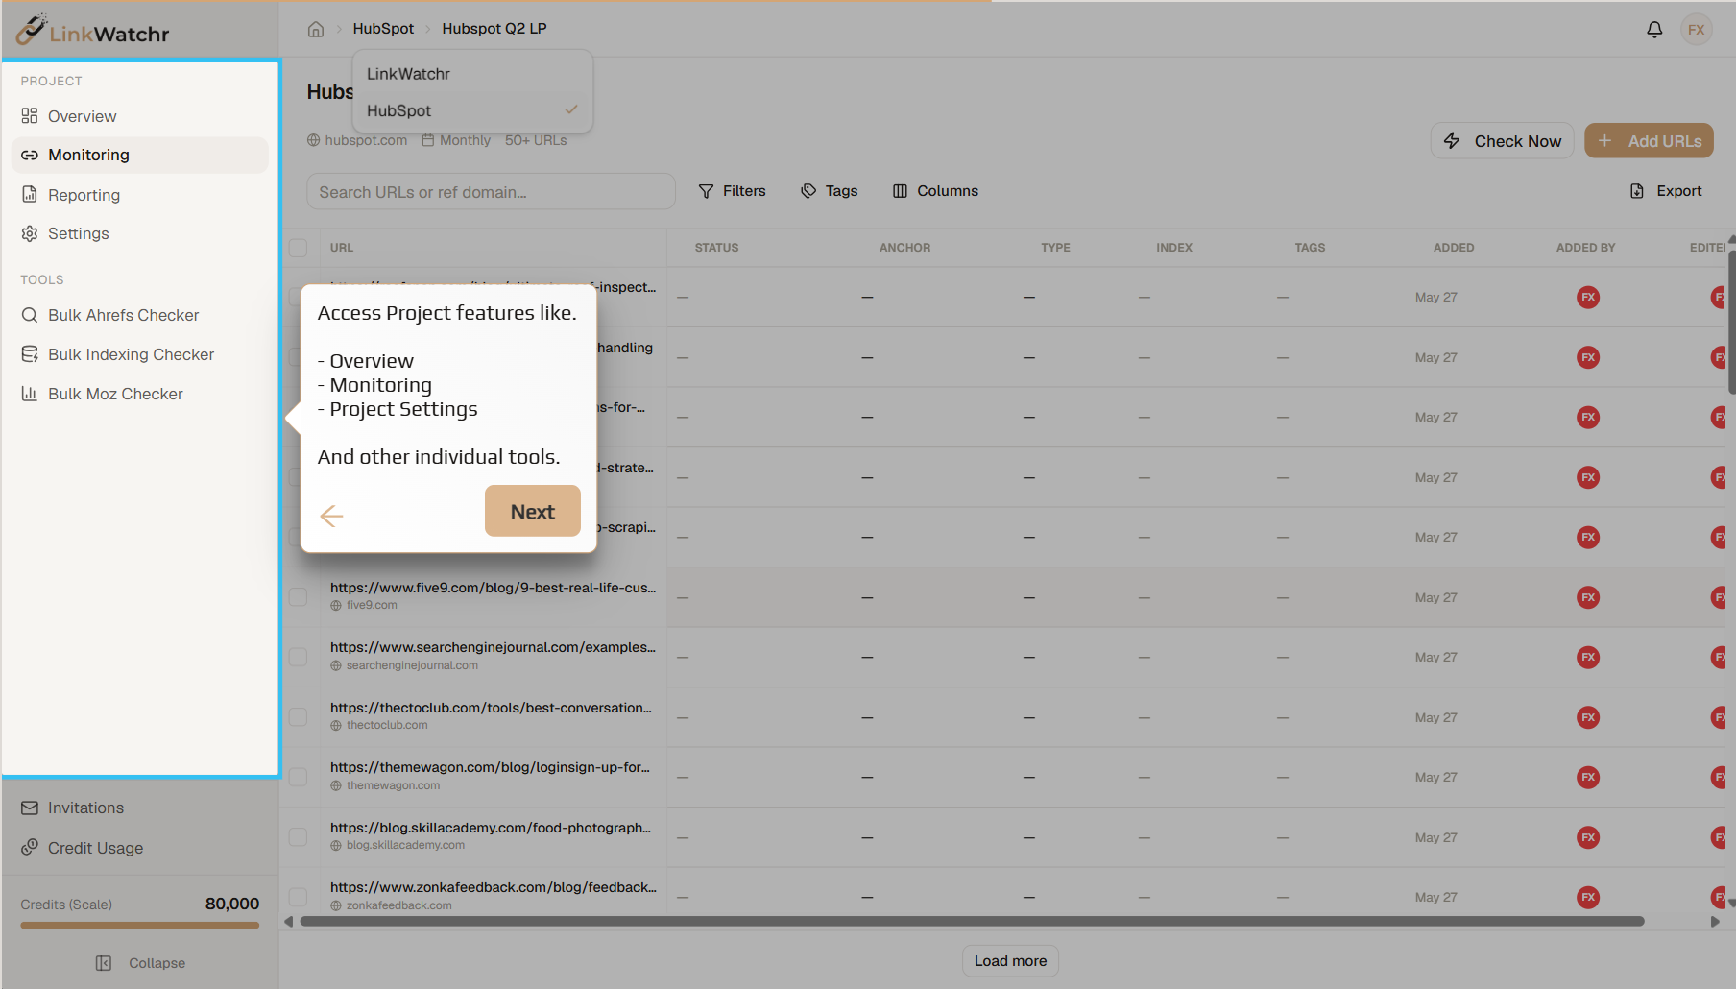Open Filters menu
This screenshot has height=989, width=1736.
(732, 191)
